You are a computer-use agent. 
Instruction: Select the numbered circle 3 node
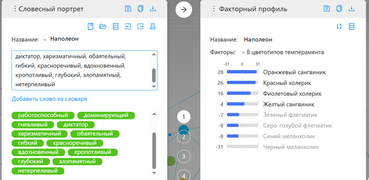[184, 156]
